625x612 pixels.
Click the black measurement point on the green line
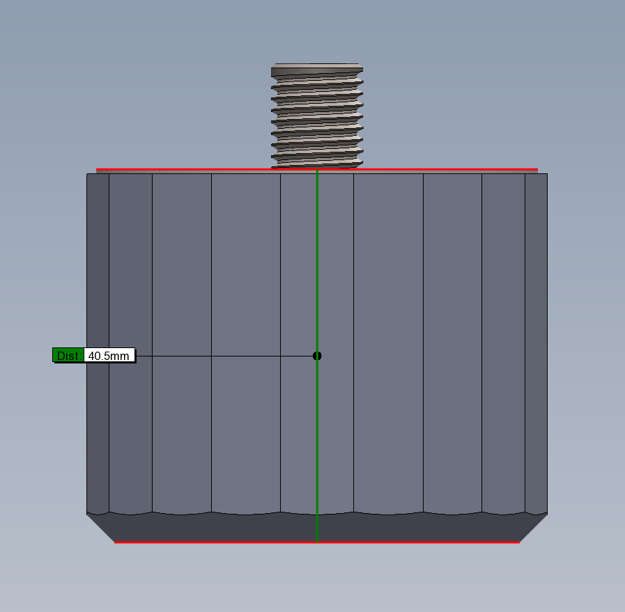click(317, 356)
